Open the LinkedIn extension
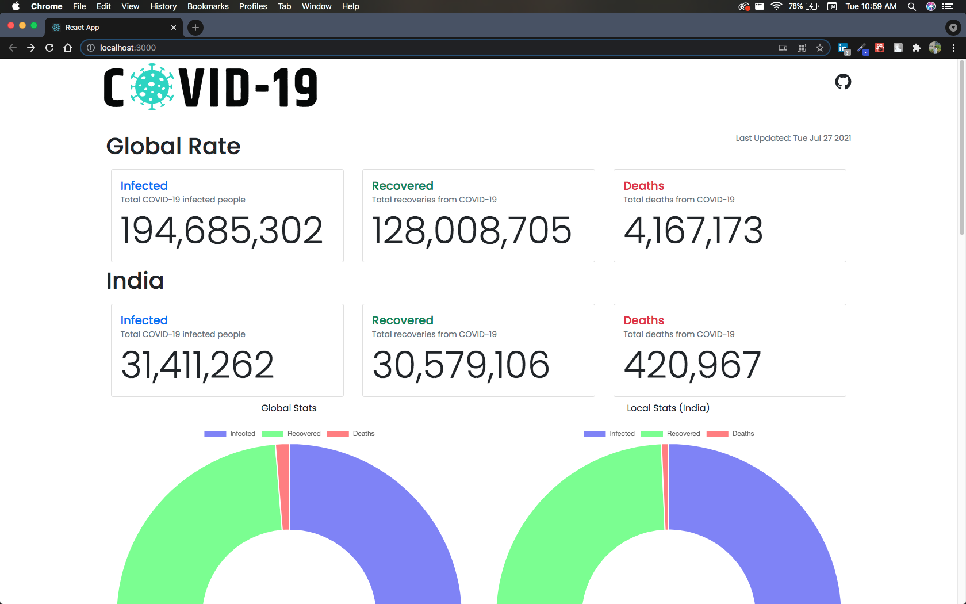The height and width of the screenshot is (604, 966). coord(844,48)
